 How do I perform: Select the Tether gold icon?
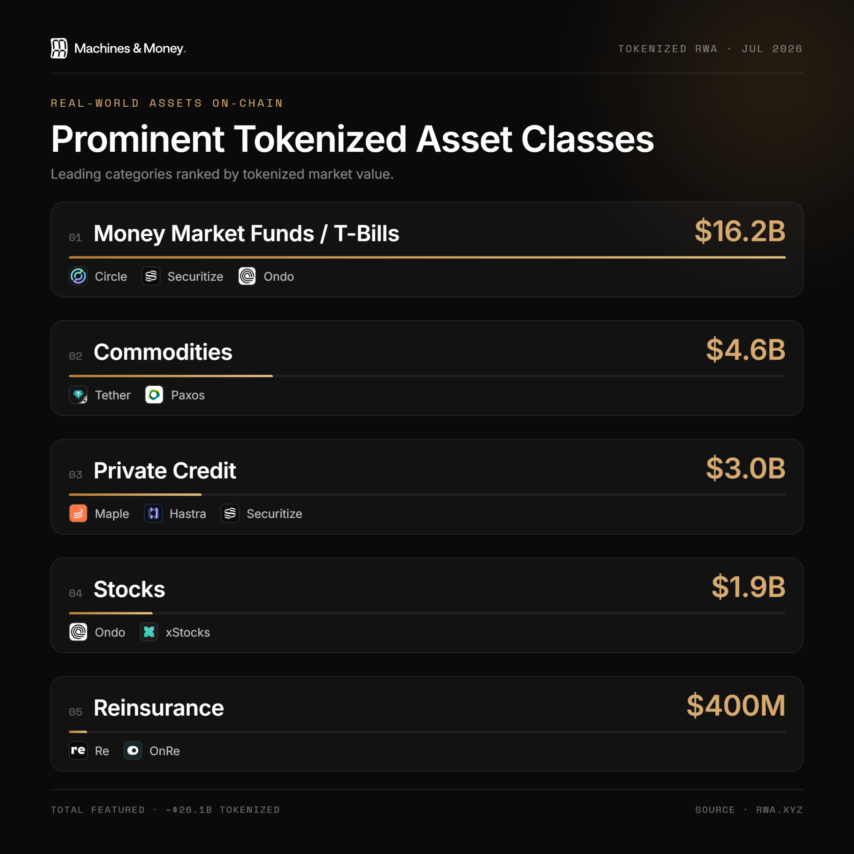pyautogui.click(x=78, y=395)
